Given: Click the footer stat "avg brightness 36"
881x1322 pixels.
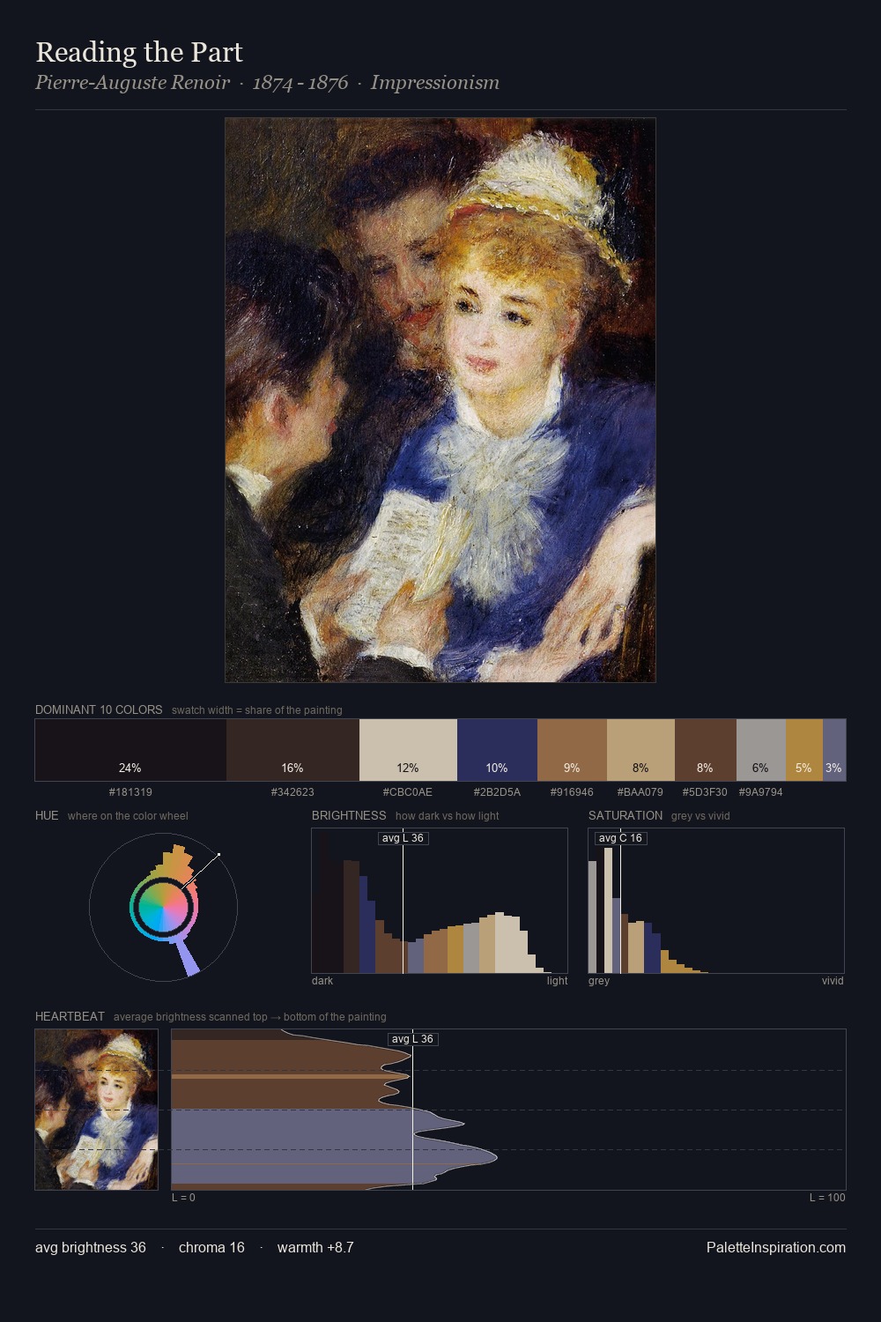Looking at the screenshot, I should point(91,1247).
